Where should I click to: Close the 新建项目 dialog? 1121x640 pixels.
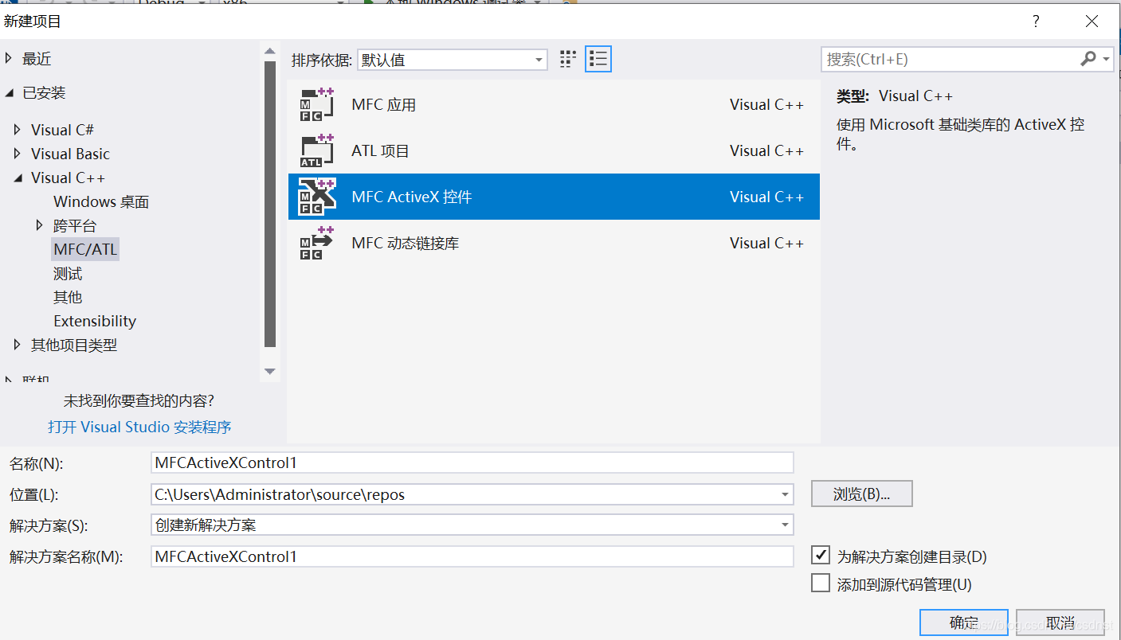click(x=1092, y=21)
